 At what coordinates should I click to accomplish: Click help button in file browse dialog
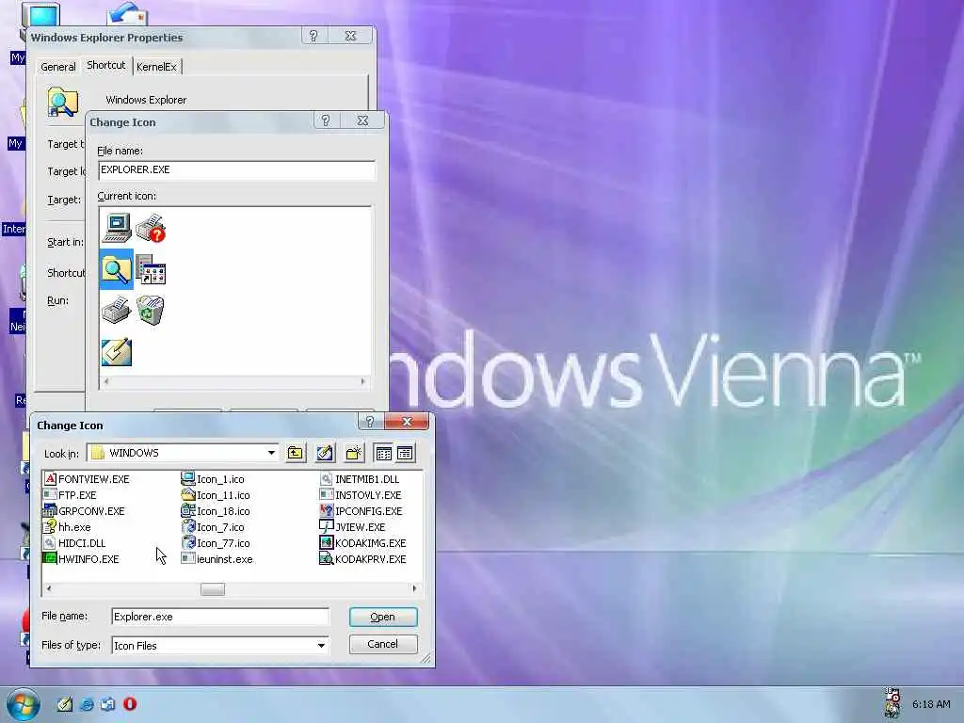[x=369, y=421]
